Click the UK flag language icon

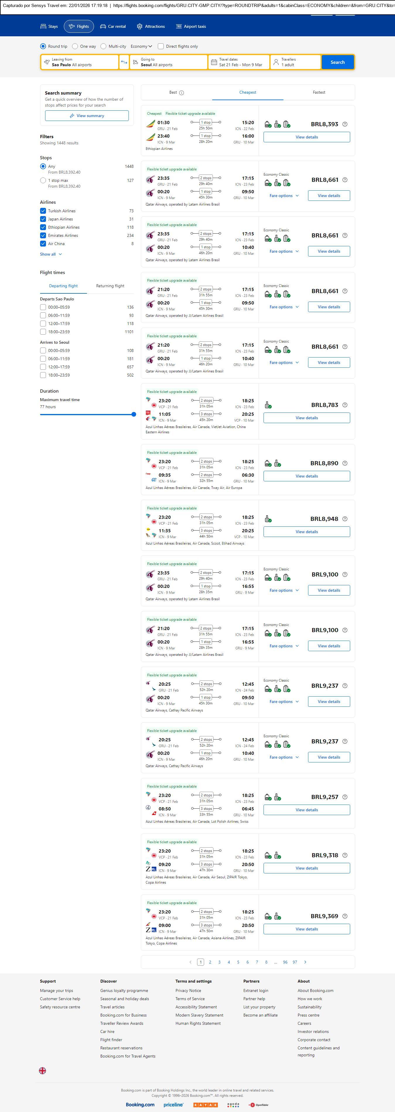coord(42,1070)
